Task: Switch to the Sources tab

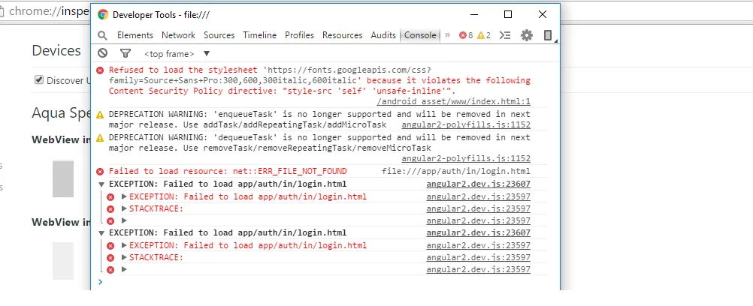Action: pos(219,35)
